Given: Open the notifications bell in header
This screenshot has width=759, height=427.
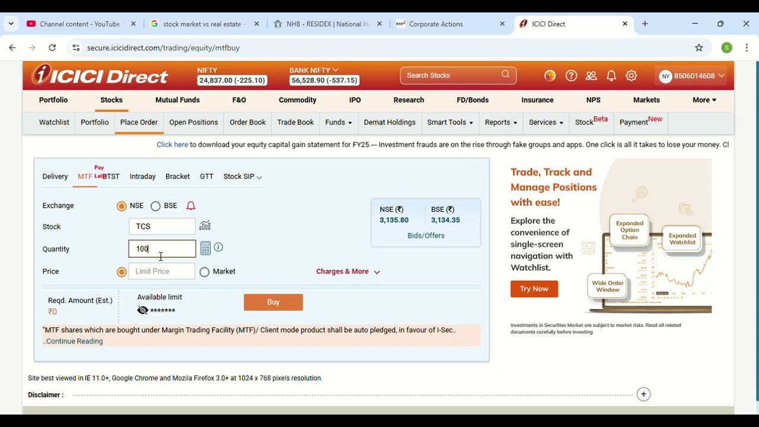Looking at the screenshot, I should click(x=611, y=76).
